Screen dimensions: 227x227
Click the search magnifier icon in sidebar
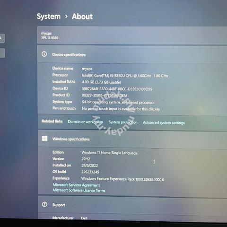pyautogui.click(x=1, y=38)
